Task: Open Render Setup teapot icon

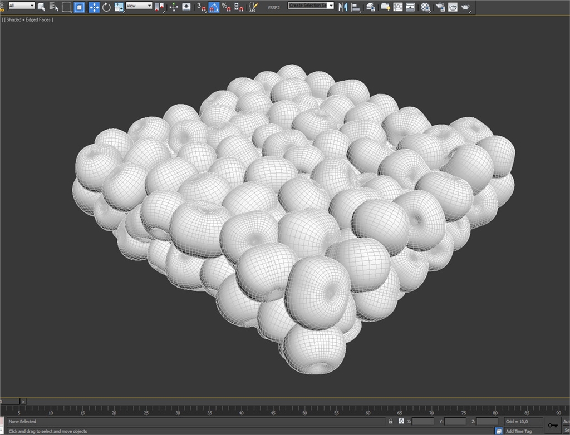Action: (x=440, y=7)
